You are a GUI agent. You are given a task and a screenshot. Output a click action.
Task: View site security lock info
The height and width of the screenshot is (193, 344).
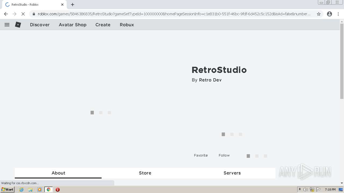pos(34,14)
